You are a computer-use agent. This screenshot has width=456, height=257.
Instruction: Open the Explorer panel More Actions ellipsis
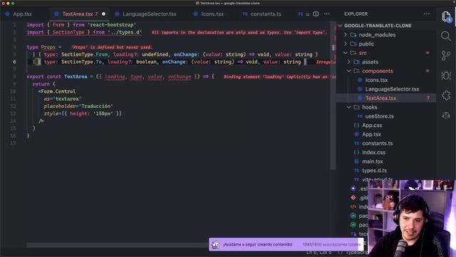click(427, 14)
